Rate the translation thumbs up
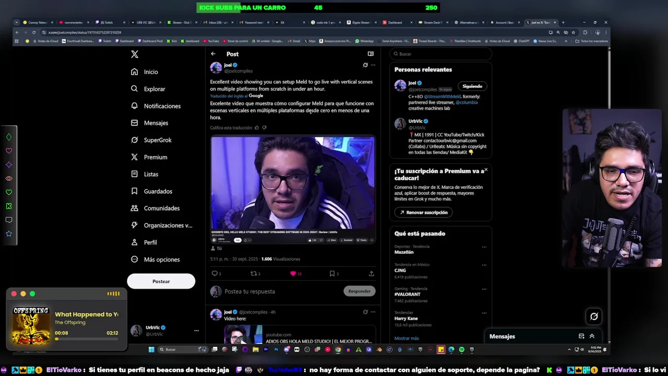Viewport: 668px width, 376px height. click(256, 128)
